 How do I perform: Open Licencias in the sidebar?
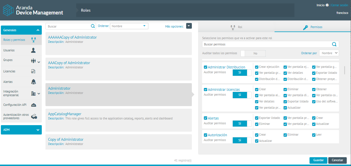(x=21, y=71)
